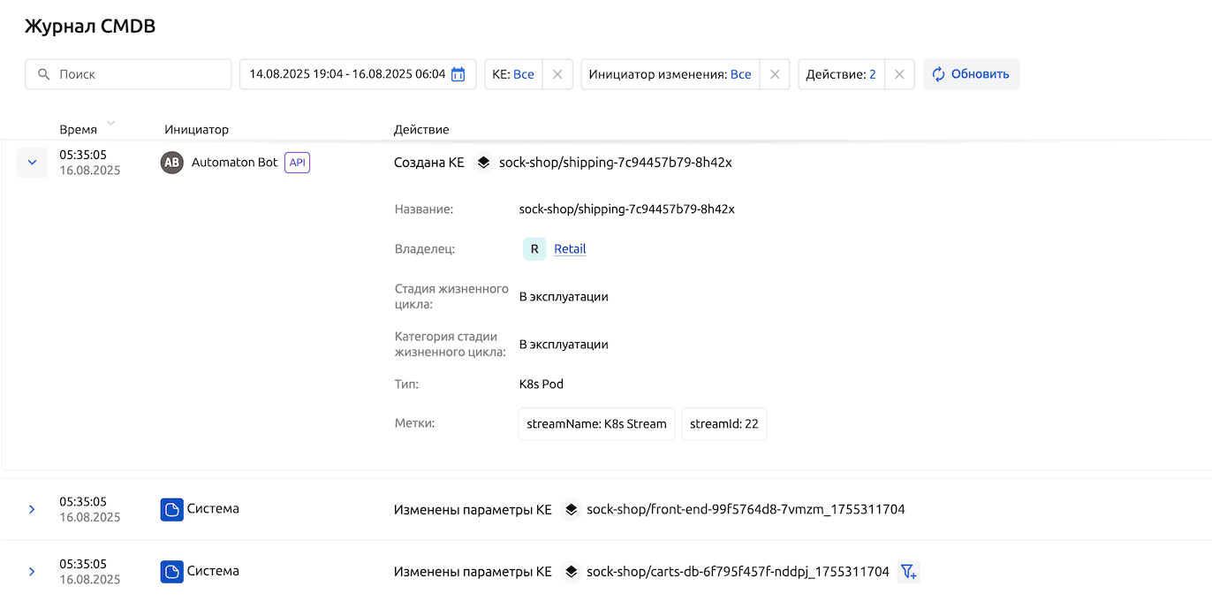
Task: Click the filter-plus icon beside carts-db entry
Action: pos(908,572)
